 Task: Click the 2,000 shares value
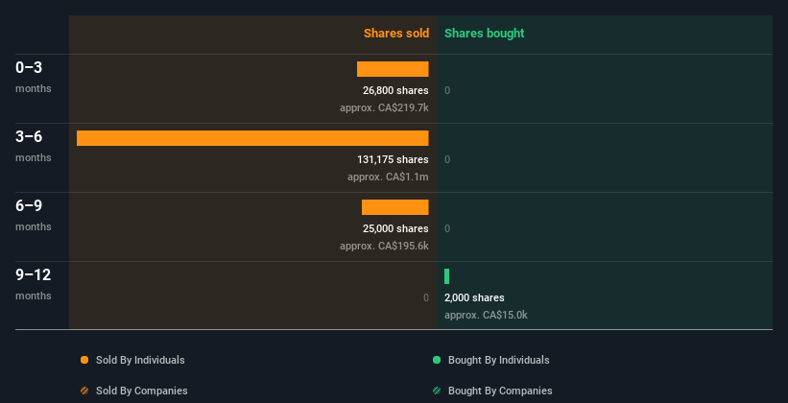474,297
